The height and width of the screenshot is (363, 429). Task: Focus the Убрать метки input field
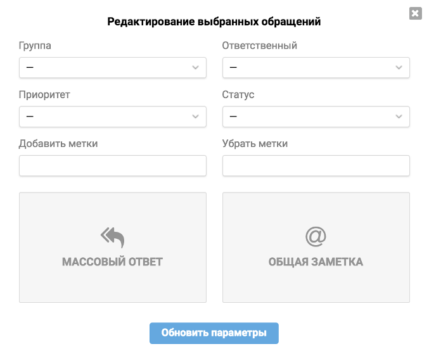(316, 165)
